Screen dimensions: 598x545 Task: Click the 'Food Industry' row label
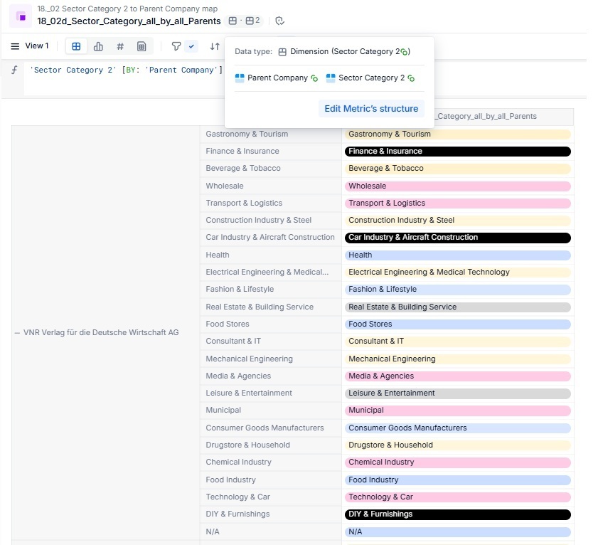click(230, 480)
